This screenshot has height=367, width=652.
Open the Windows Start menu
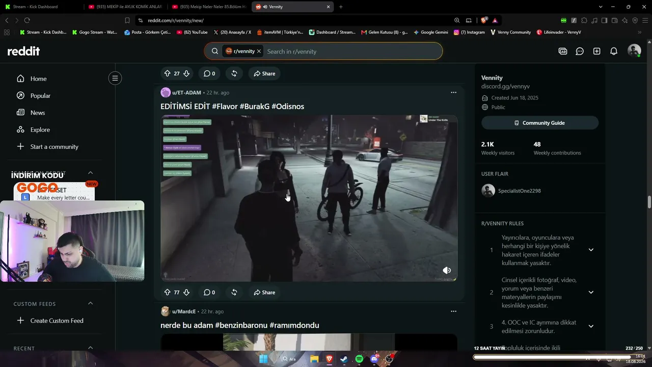pos(263,359)
